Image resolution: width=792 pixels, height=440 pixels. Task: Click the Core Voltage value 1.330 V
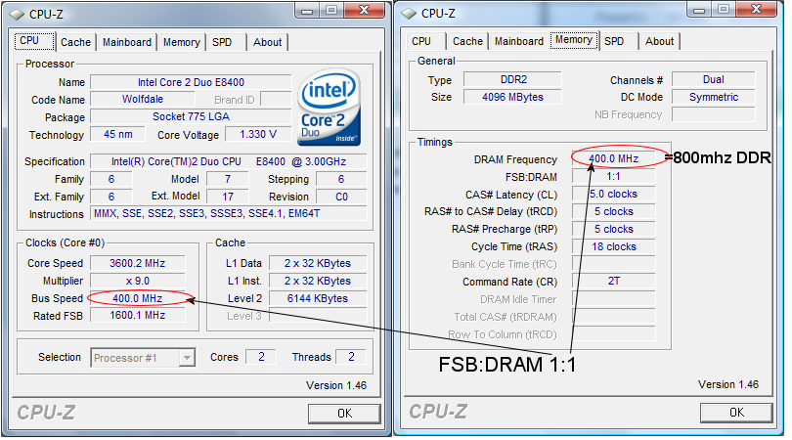pos(258,134)
